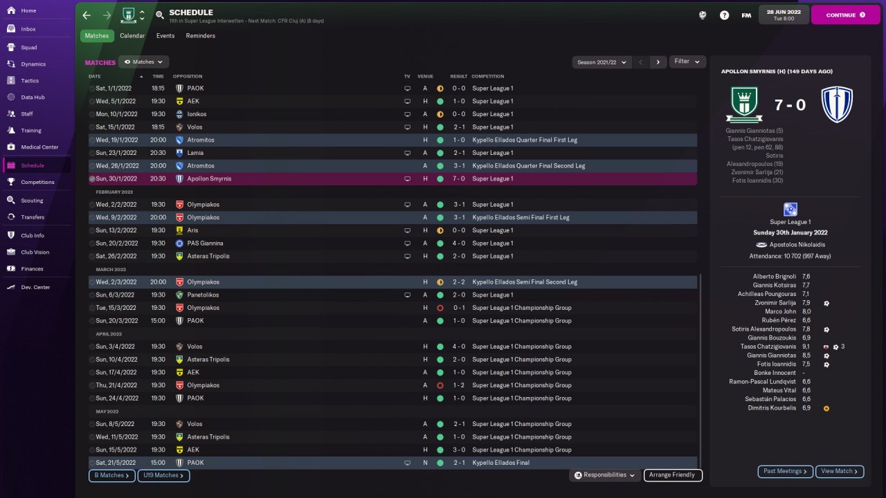Viewport: 886px width, 498px height.
Task: Tick the selection circle for Sun 13/2/2022 Aris
Action: pyautogui.click(x=92, y=230)
